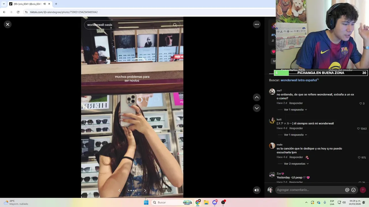The height and width of the screenshot is (207, 369).
Task: Go back in browser history
Action: [x=4, y=12]
